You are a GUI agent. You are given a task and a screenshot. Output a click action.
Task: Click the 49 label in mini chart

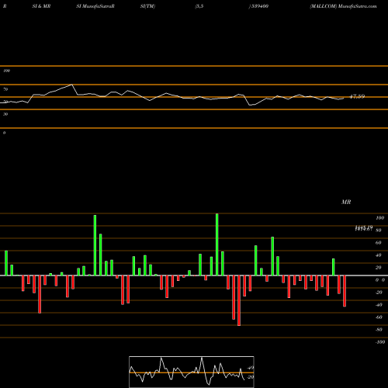(x=251, y=368)
